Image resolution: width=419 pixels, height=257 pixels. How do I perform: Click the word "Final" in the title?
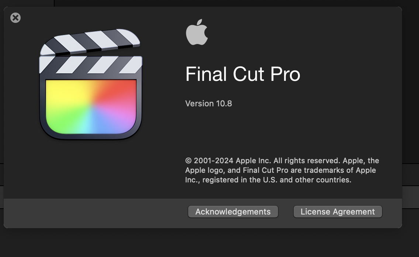tap(206, 74)
